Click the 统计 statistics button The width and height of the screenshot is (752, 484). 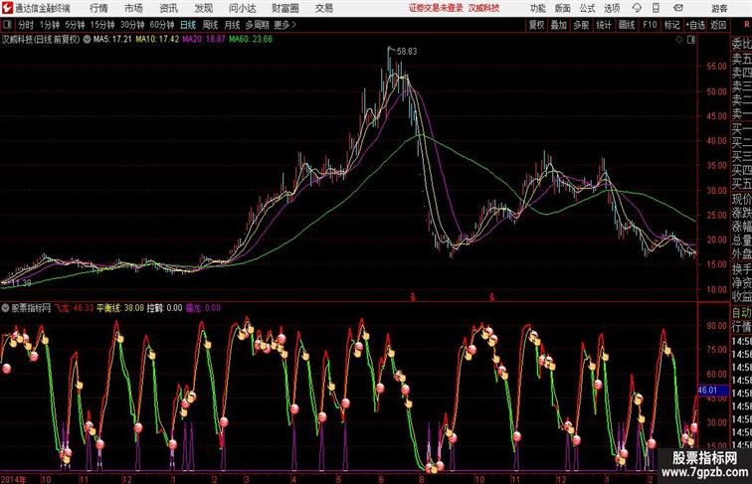[604, 25]
